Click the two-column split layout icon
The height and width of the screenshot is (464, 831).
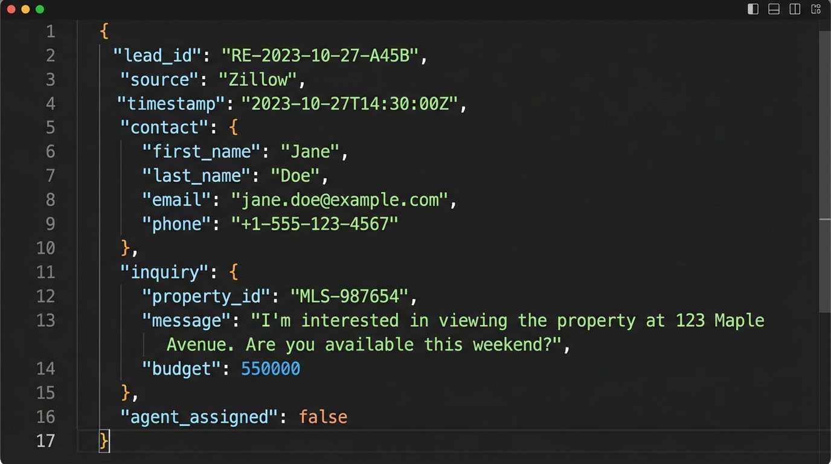coord(795,9)
